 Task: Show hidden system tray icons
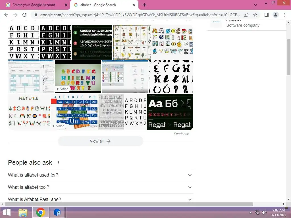(x=251, y=213)
